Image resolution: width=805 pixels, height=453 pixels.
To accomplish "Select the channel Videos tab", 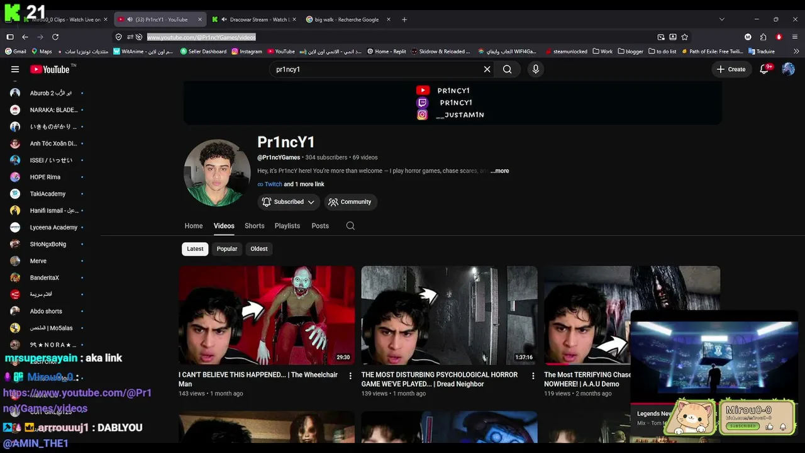I will 224,226.
